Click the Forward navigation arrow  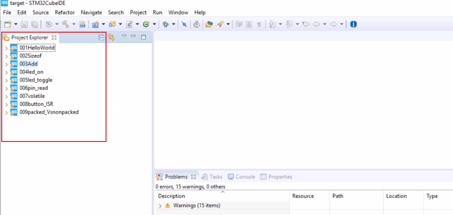pyautogui.click(x=333, y=24)
